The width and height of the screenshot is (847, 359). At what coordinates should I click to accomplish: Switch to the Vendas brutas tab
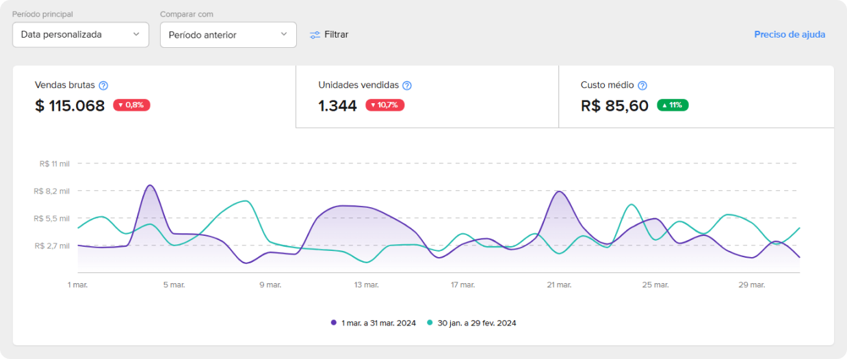click(154, 96)
